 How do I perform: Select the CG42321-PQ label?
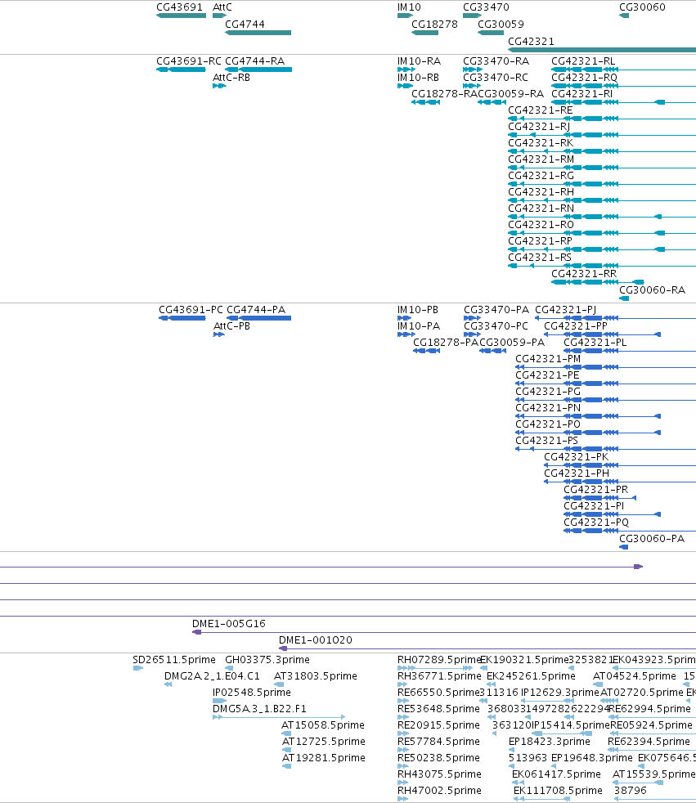pos(596,523)
